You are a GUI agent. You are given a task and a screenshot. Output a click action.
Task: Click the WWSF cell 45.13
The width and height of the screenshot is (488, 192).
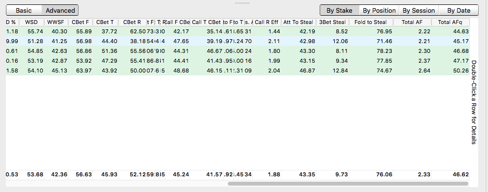point(55,71)
